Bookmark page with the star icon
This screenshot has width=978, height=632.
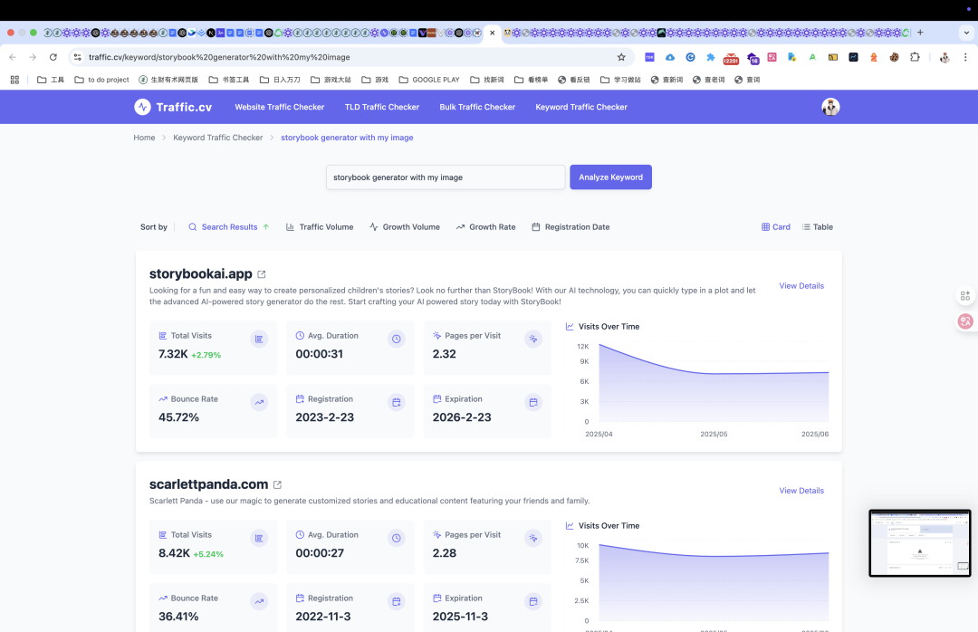coord(621,57)
